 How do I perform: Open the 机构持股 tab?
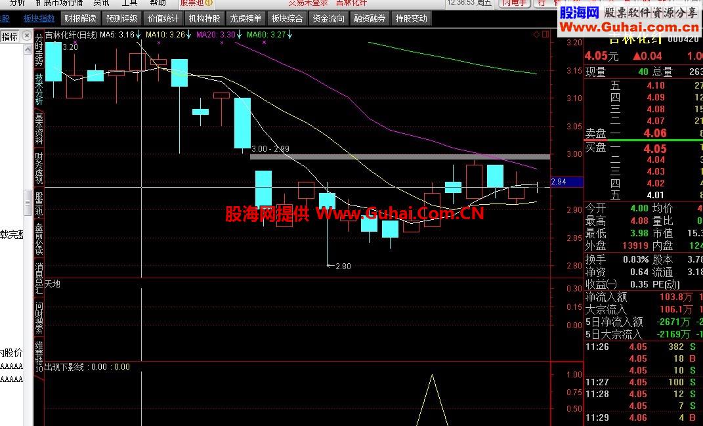click(x=204, y=18)
